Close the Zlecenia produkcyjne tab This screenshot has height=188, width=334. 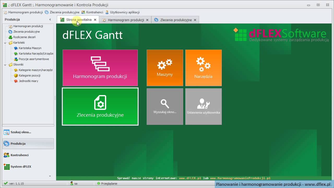[195, 20]
